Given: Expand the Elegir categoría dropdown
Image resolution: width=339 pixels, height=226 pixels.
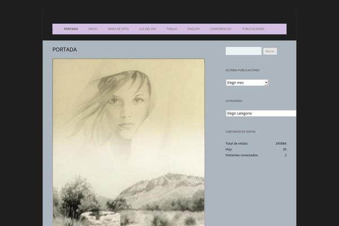Looking at the screenshot, I should [261, 114].
